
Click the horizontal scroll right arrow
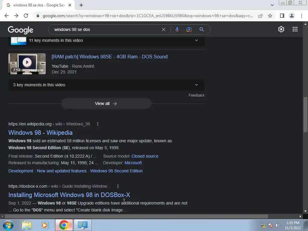pos(300,216)
